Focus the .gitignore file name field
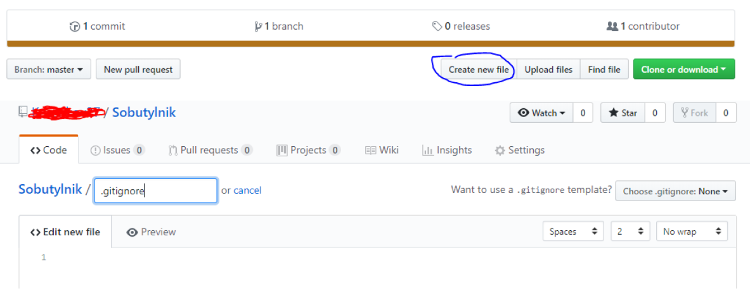The image size is (750, 298). point(155,190)
